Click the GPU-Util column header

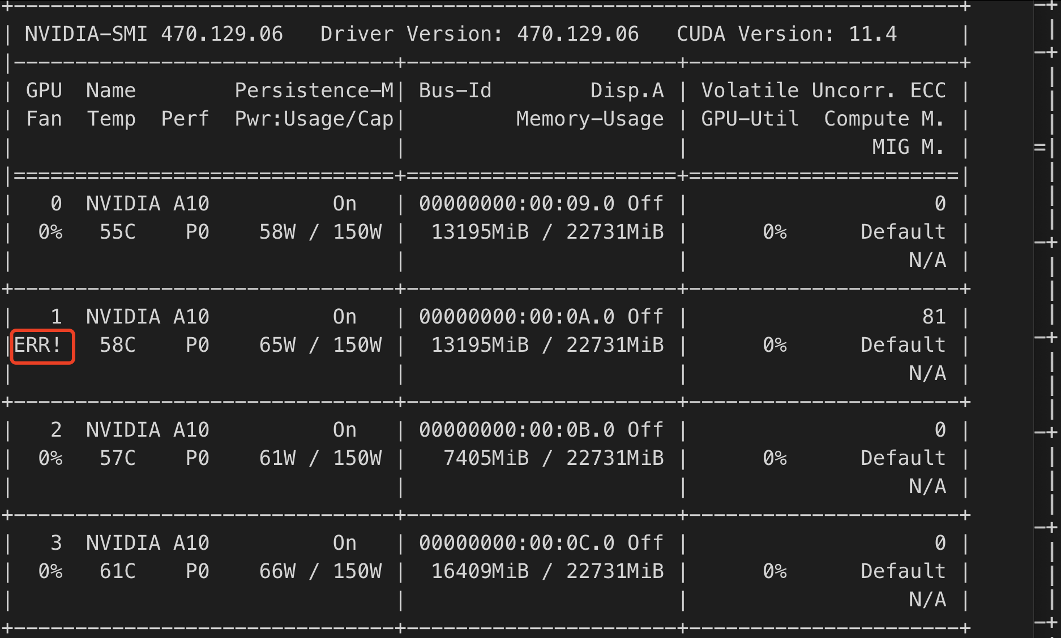tap(750, 119)
